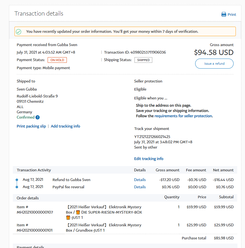This screenshot has width=245, height=248.
Task: Click the Edit tracking info link
Action: [x=149, y=159]
